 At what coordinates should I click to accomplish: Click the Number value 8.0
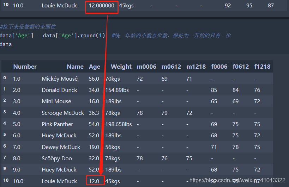click(x=17, y=158)
